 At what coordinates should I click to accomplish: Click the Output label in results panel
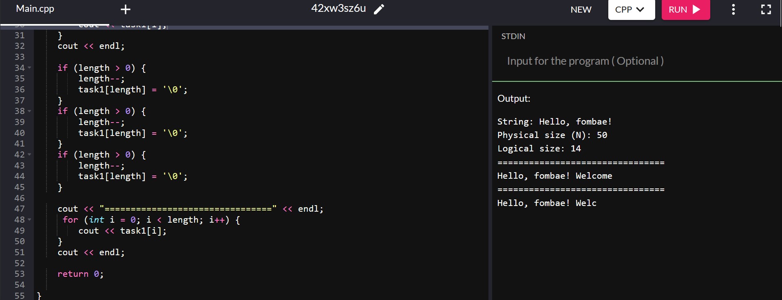(x=514, y=99)
